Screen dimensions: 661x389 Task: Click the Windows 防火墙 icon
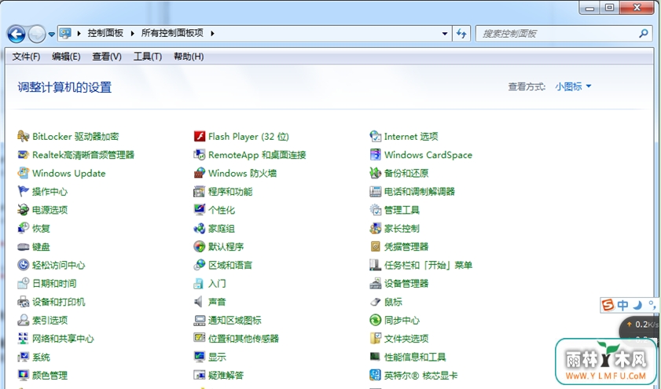click(199, 173)
